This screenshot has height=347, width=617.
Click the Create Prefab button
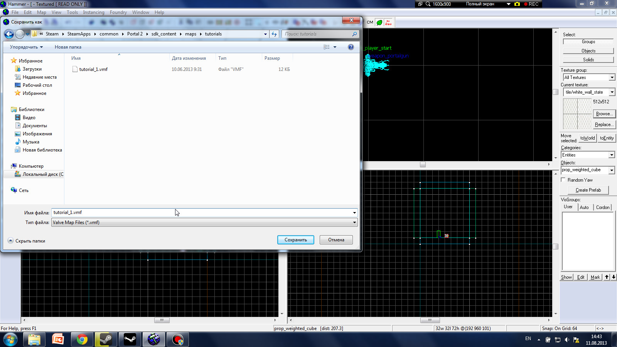click(588, 190)
